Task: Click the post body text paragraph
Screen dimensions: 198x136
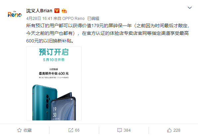Action: pos(107,33)
